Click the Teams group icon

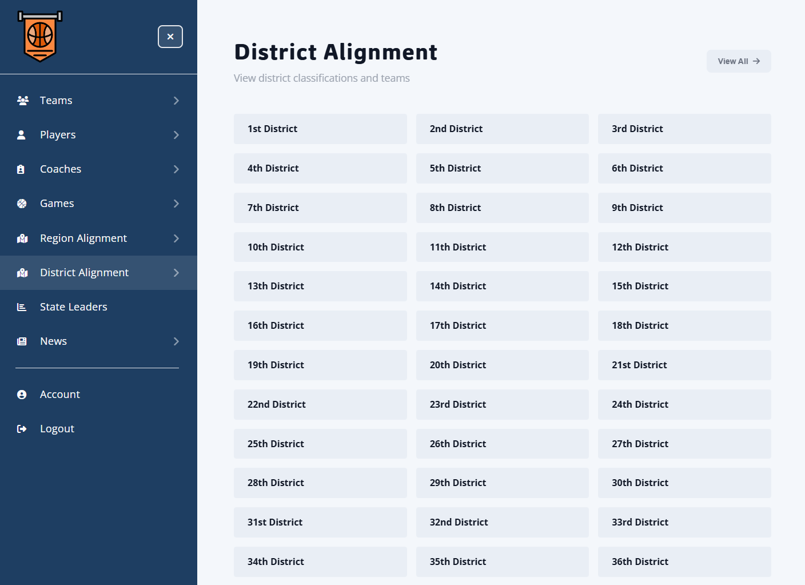point(23,101)
